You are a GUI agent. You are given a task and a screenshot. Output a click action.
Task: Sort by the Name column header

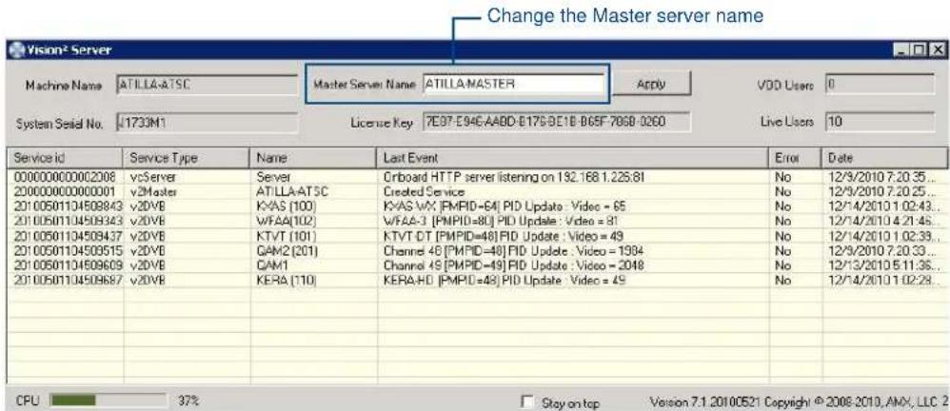tap(313, 157)
